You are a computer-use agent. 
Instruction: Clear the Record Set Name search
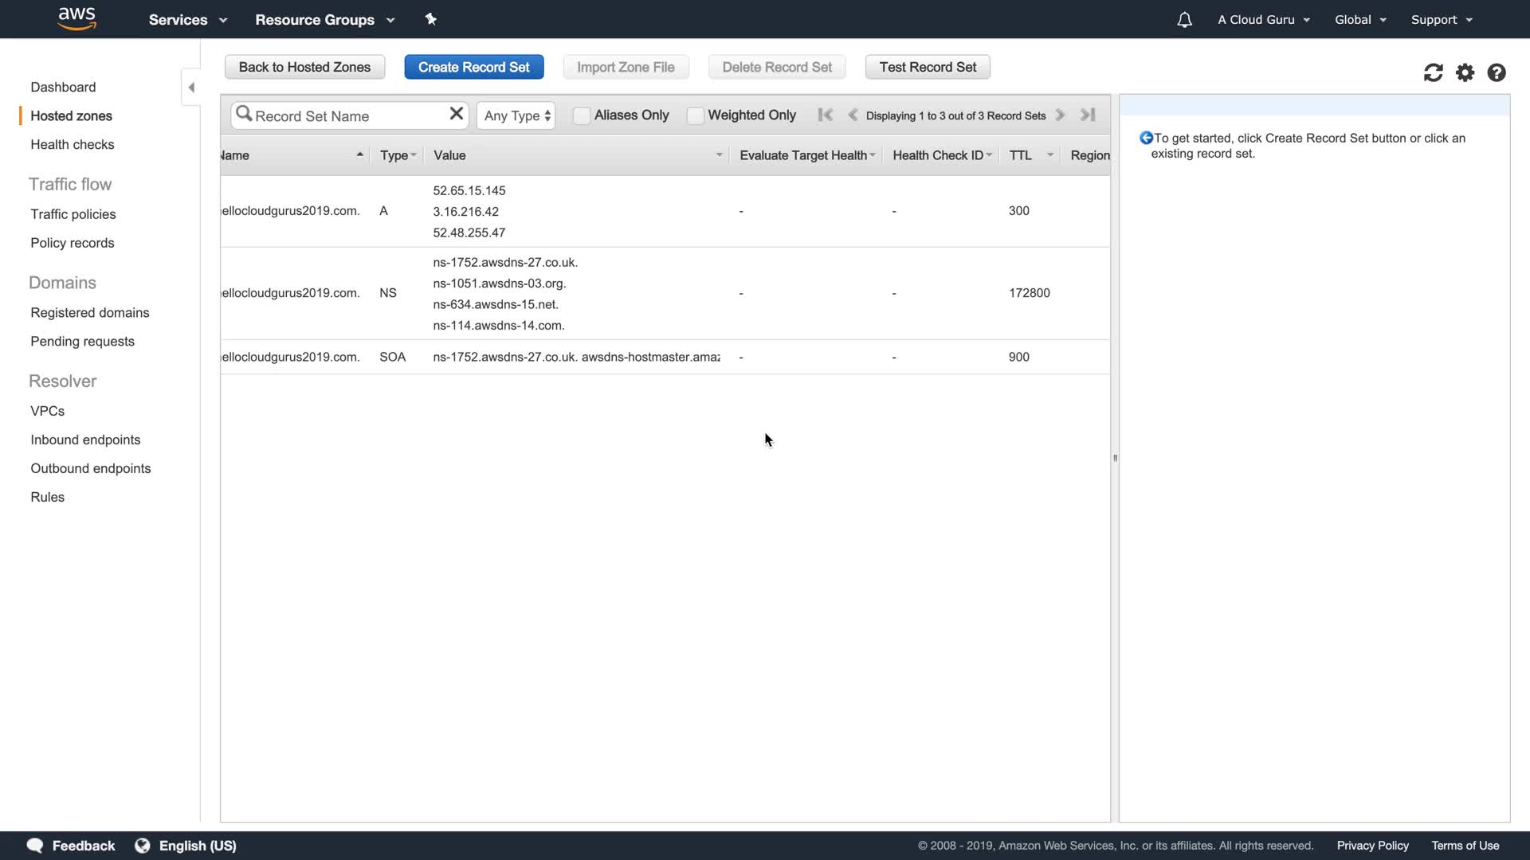click(456, 114)
